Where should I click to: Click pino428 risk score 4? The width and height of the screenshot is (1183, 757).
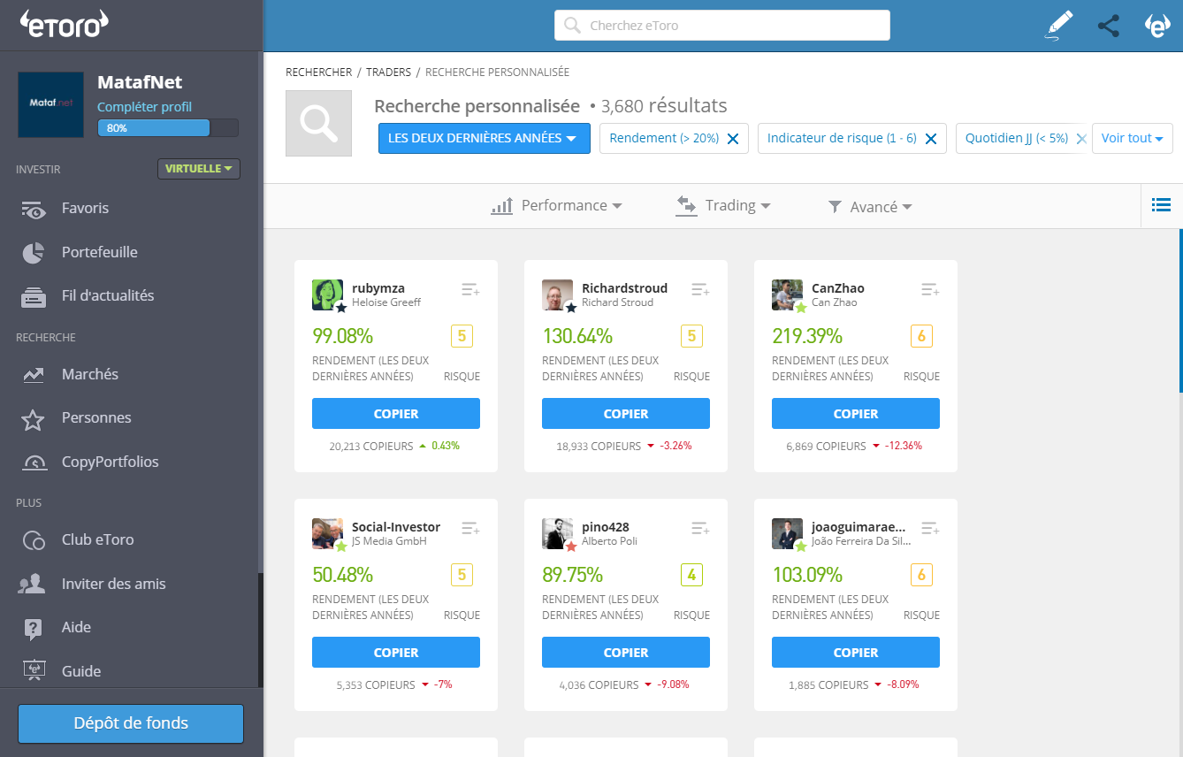point(691,575)
